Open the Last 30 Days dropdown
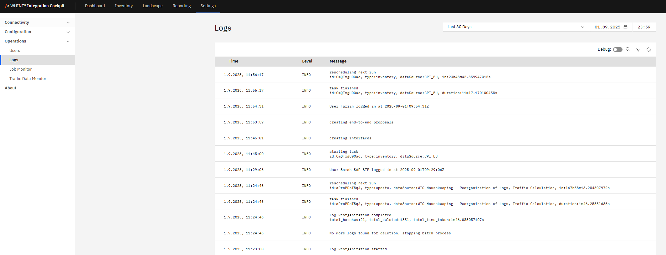The width and height of the screenshot is (666, 255). 515,27
